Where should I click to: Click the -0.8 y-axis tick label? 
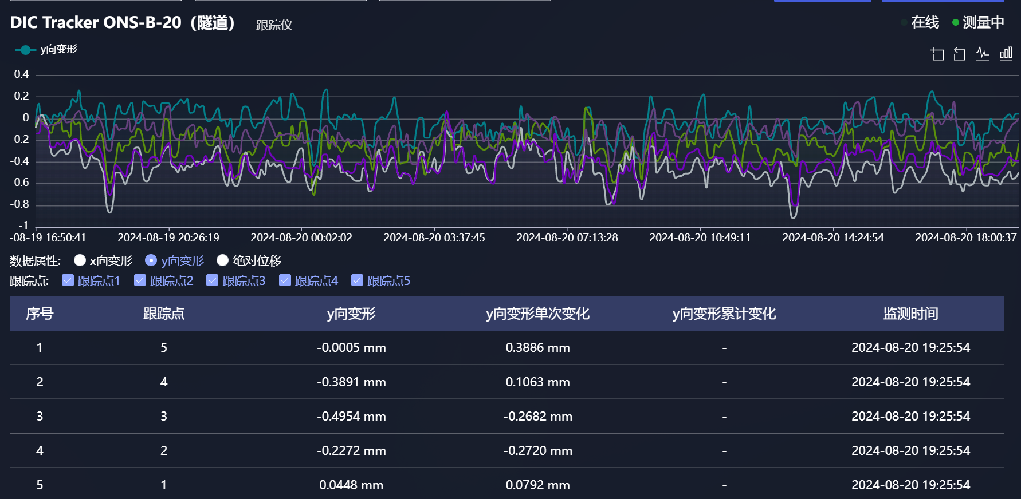[19, 204]
